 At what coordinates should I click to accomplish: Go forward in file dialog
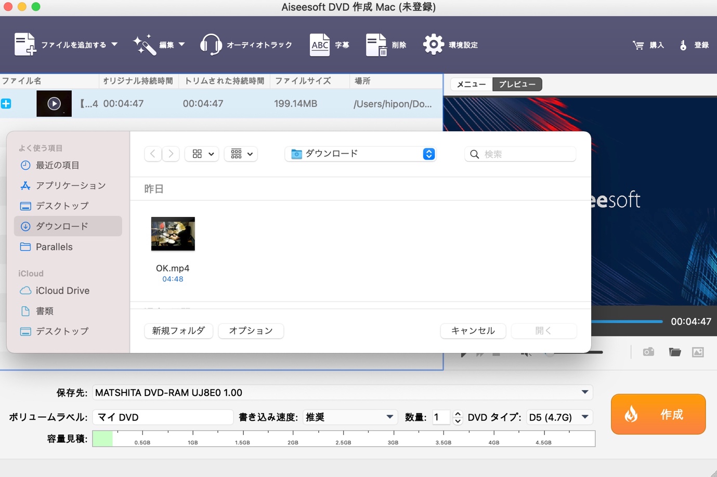(171, 154)
